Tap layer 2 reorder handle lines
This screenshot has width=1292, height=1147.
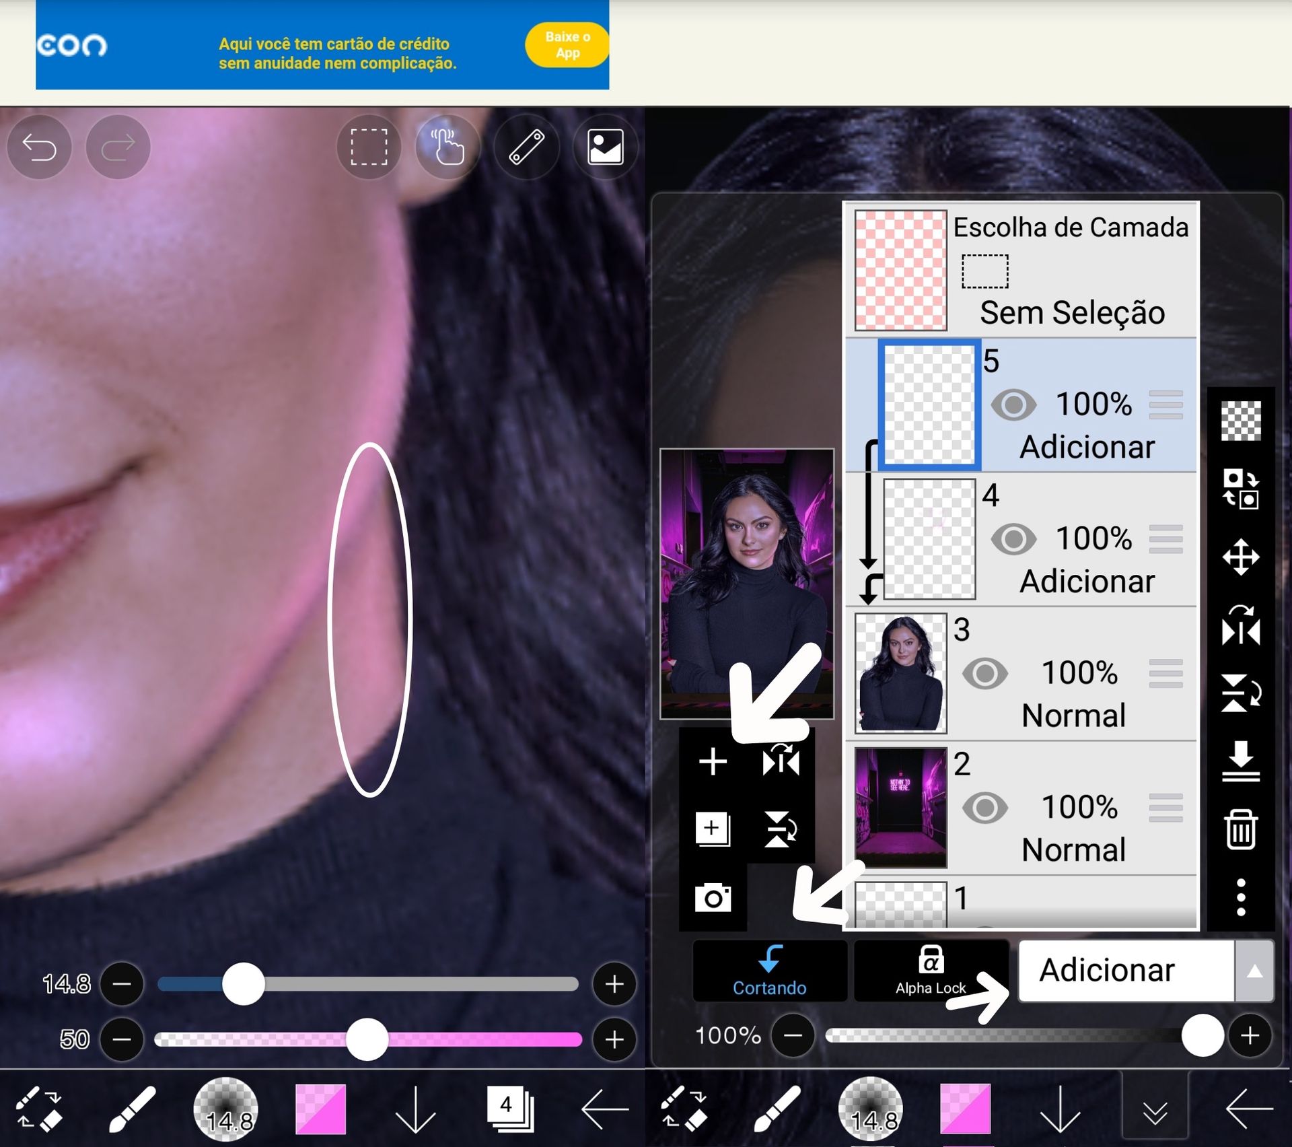point(1165,808)
